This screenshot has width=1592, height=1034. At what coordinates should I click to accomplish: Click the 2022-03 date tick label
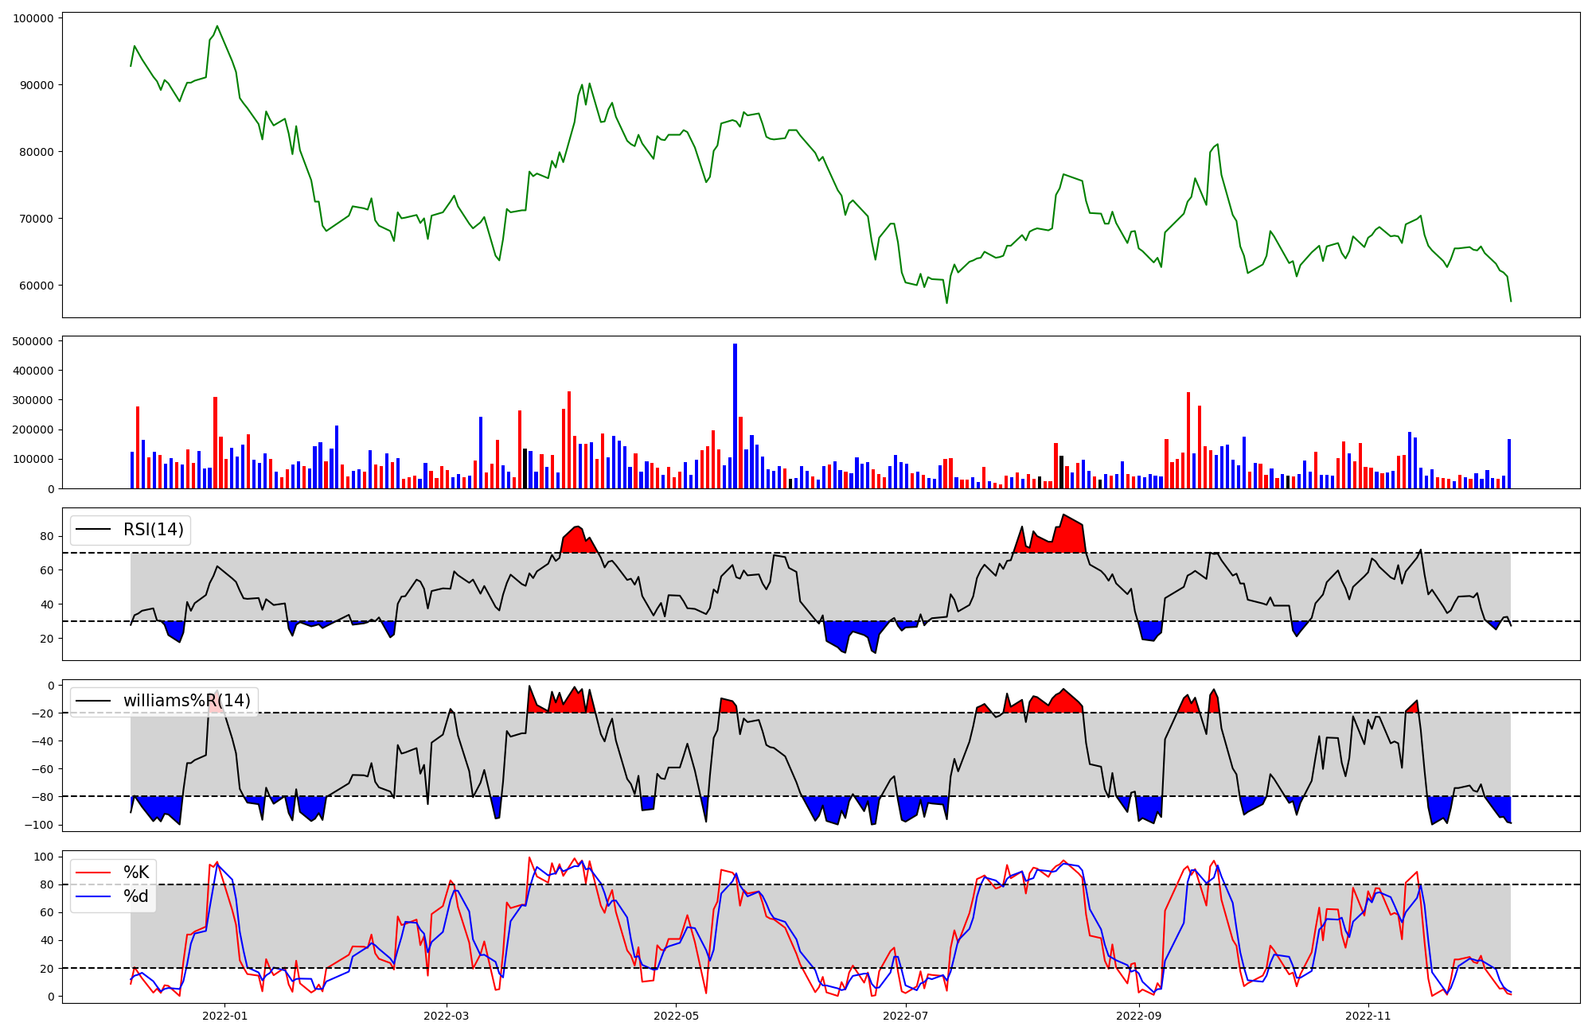point(446,1016)
